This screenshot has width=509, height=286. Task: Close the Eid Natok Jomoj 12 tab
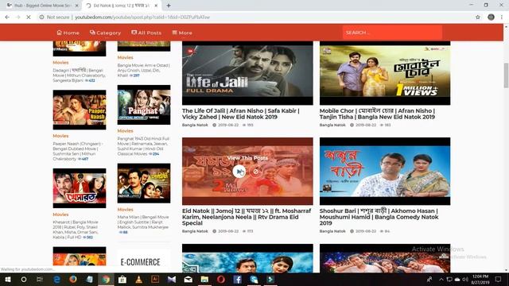tap(156, 6)
